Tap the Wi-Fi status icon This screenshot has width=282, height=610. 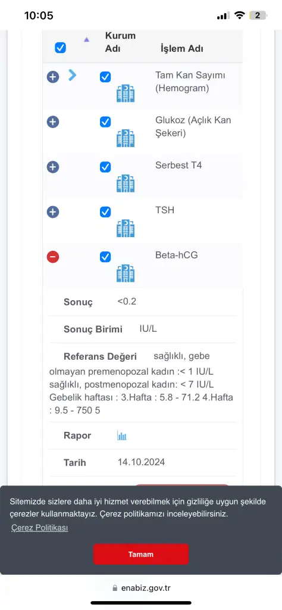(240, 15)
